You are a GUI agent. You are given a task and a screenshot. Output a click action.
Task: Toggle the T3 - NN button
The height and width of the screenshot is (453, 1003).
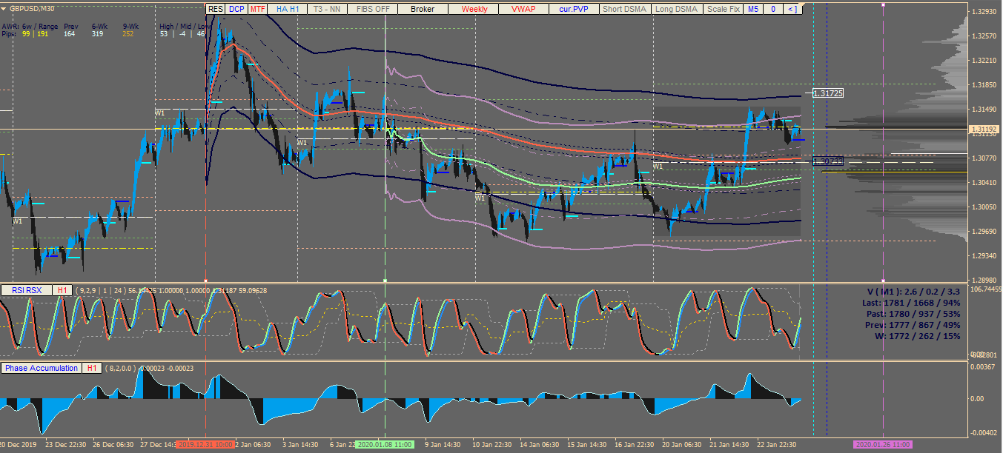(326, 9)
